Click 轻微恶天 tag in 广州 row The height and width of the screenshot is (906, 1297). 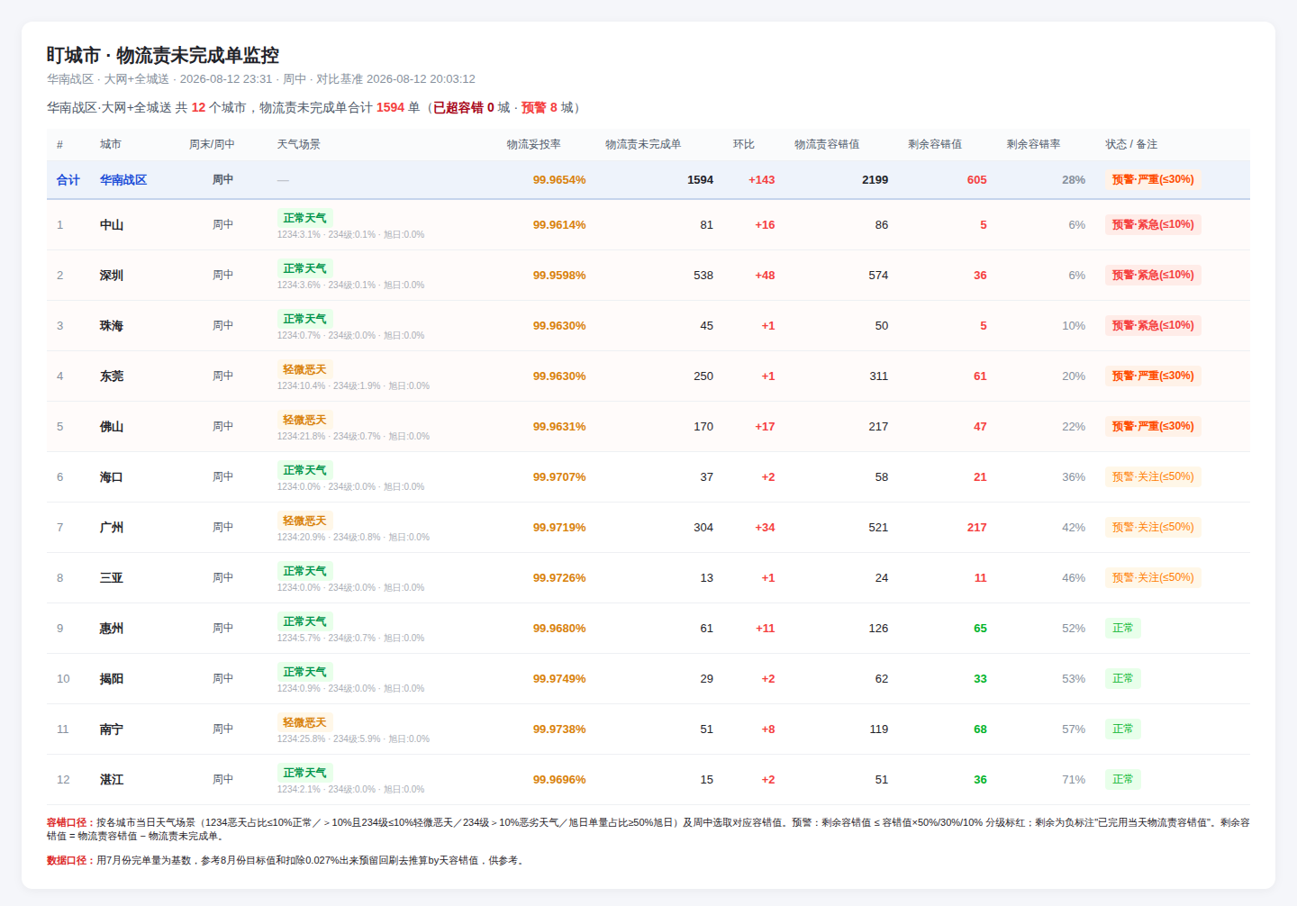click(305, 521)
